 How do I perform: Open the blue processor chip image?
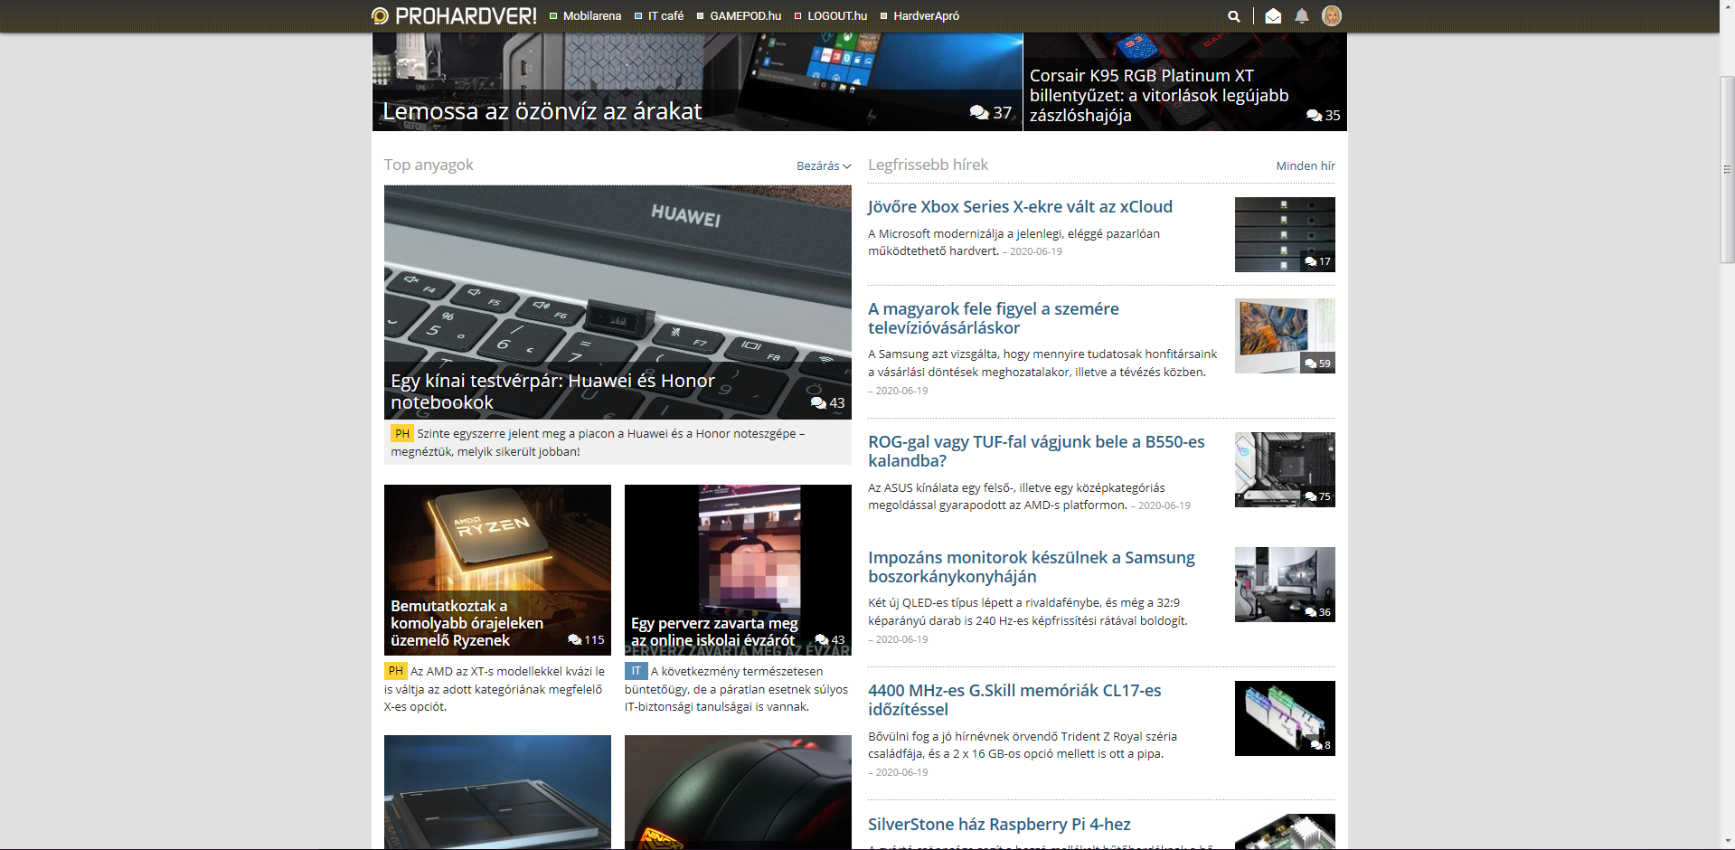pos(497,792)
